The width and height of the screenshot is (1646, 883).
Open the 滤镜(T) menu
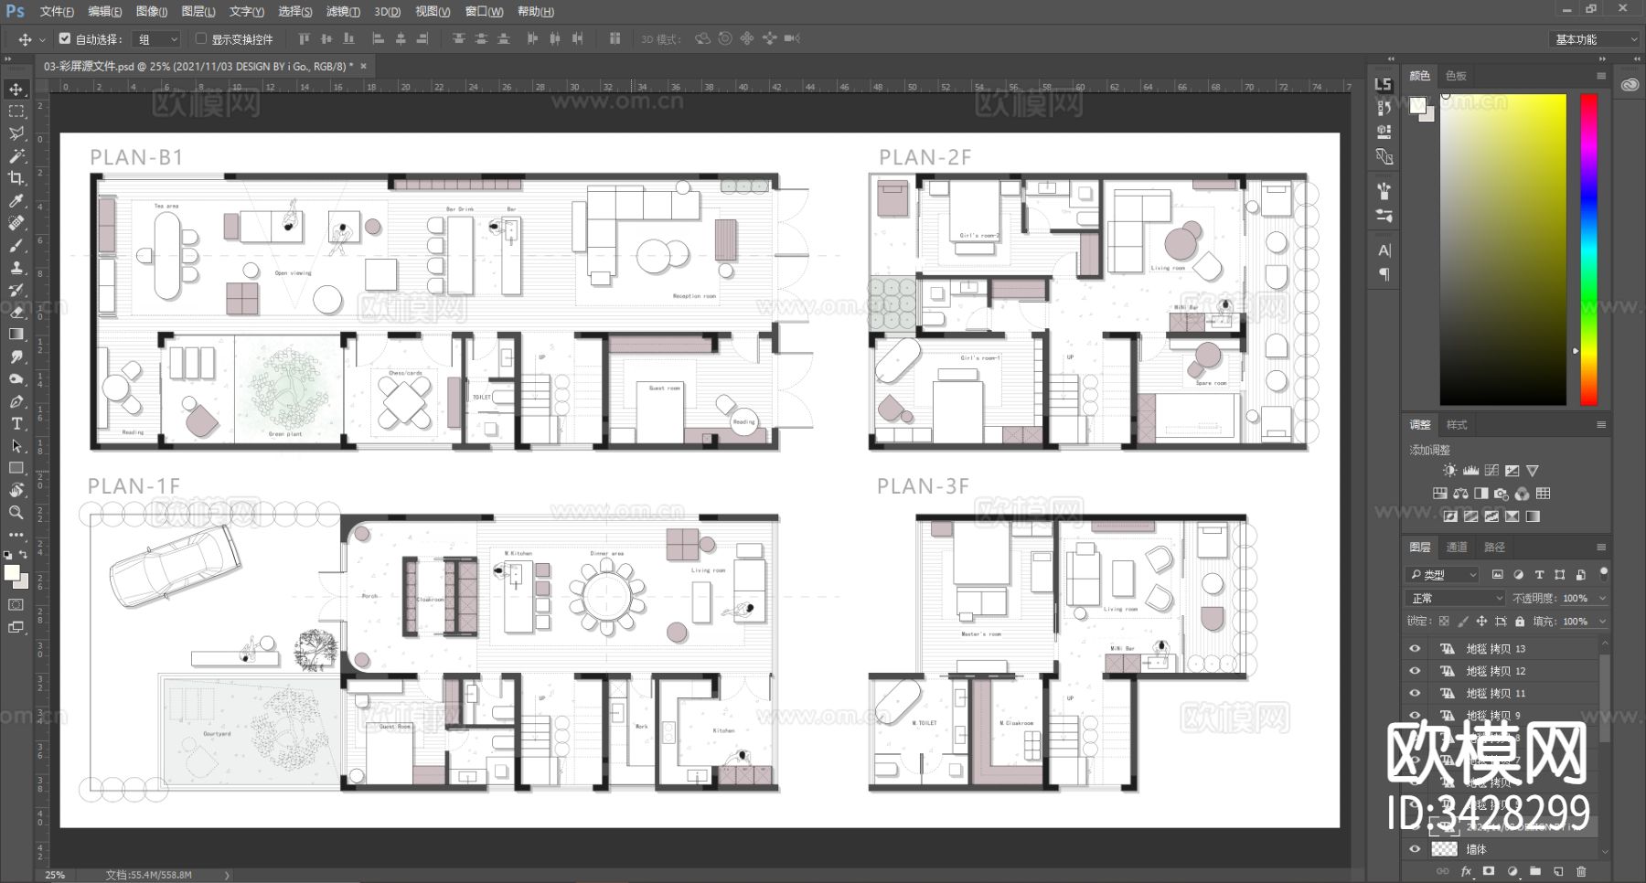(x=343, y=12)
